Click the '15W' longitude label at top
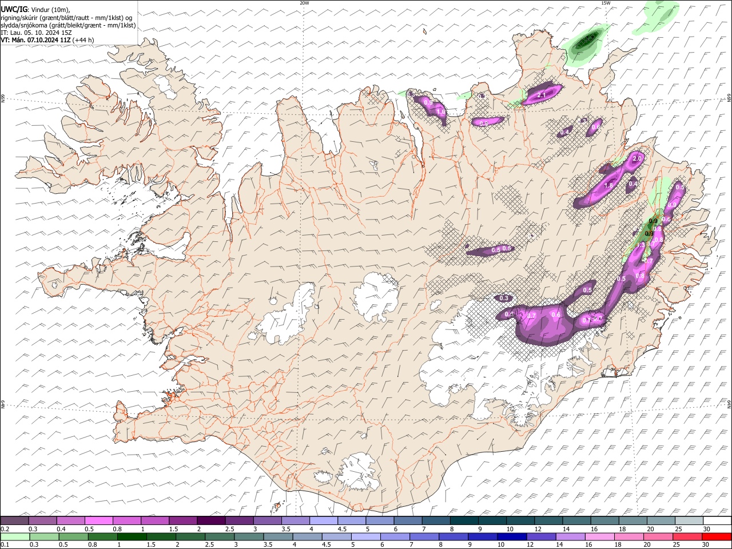732x549 pixels. [606, 3]
